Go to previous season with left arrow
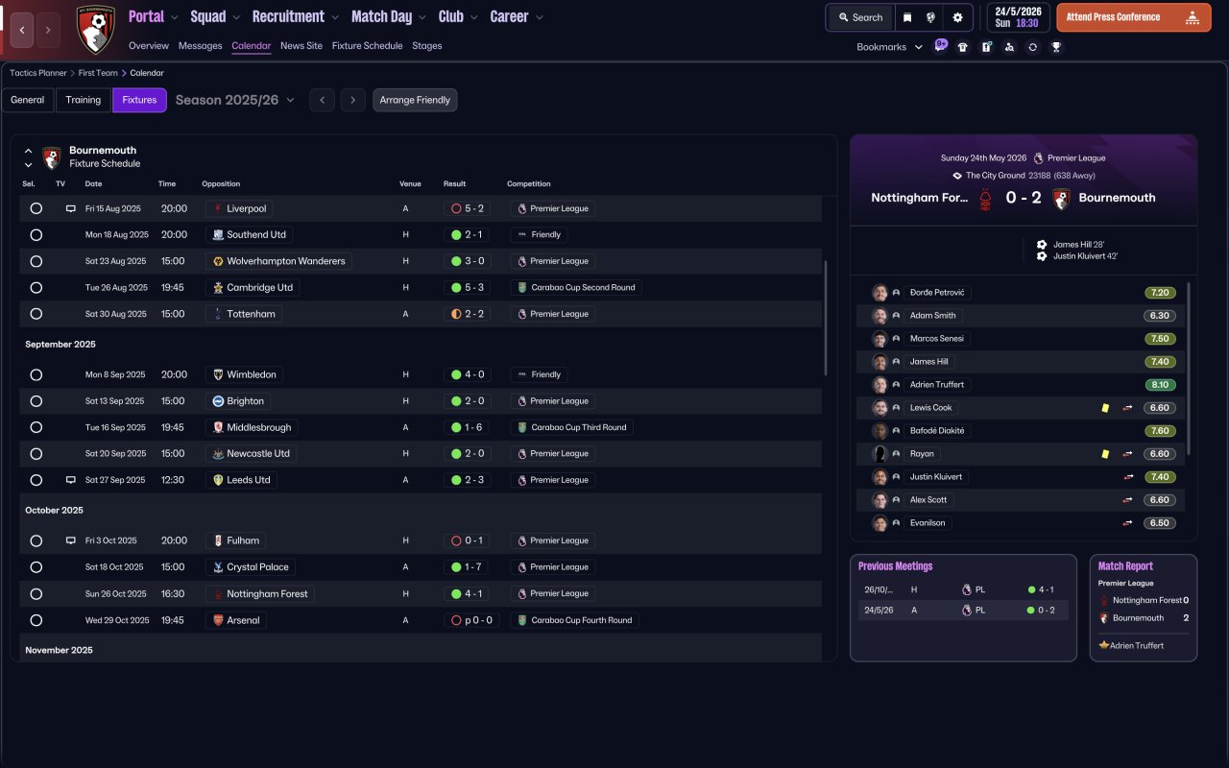Viewport: 1229px width, 768px height. (322, 100)
